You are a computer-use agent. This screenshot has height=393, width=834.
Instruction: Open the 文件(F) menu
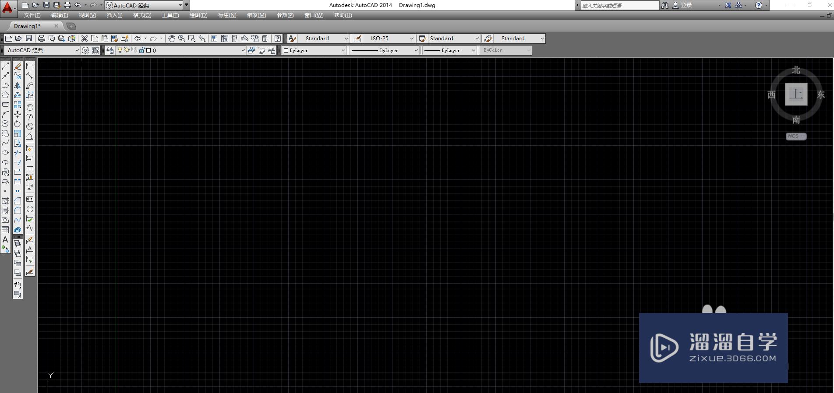(x=32, y=15)
